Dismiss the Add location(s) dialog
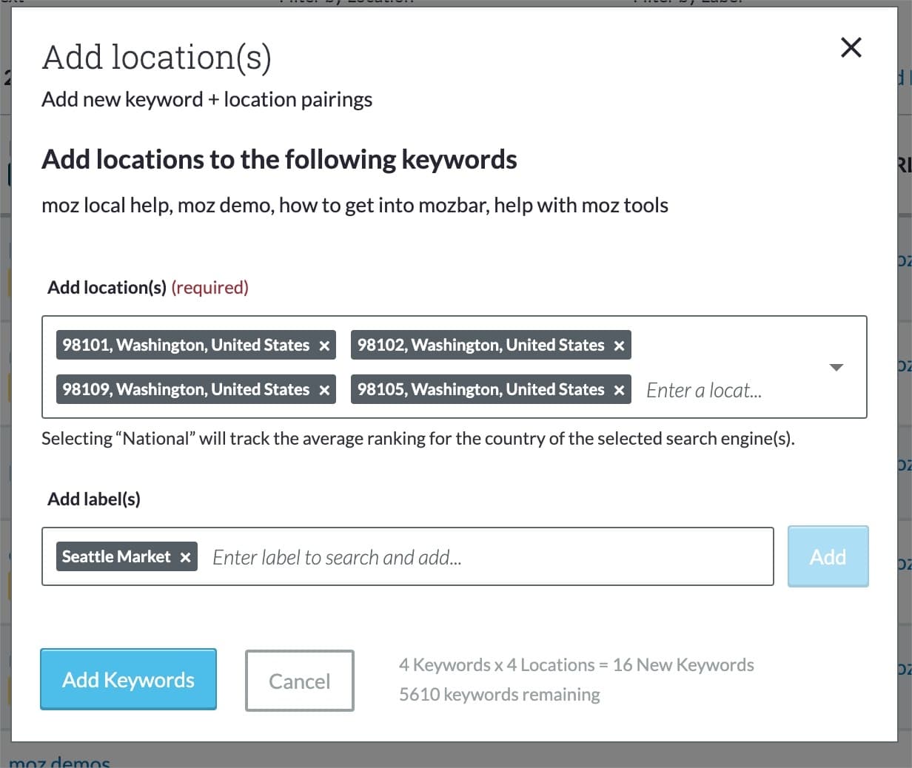Screen dimensions: 912x768 pyautogui.click(x=851, y=47)
